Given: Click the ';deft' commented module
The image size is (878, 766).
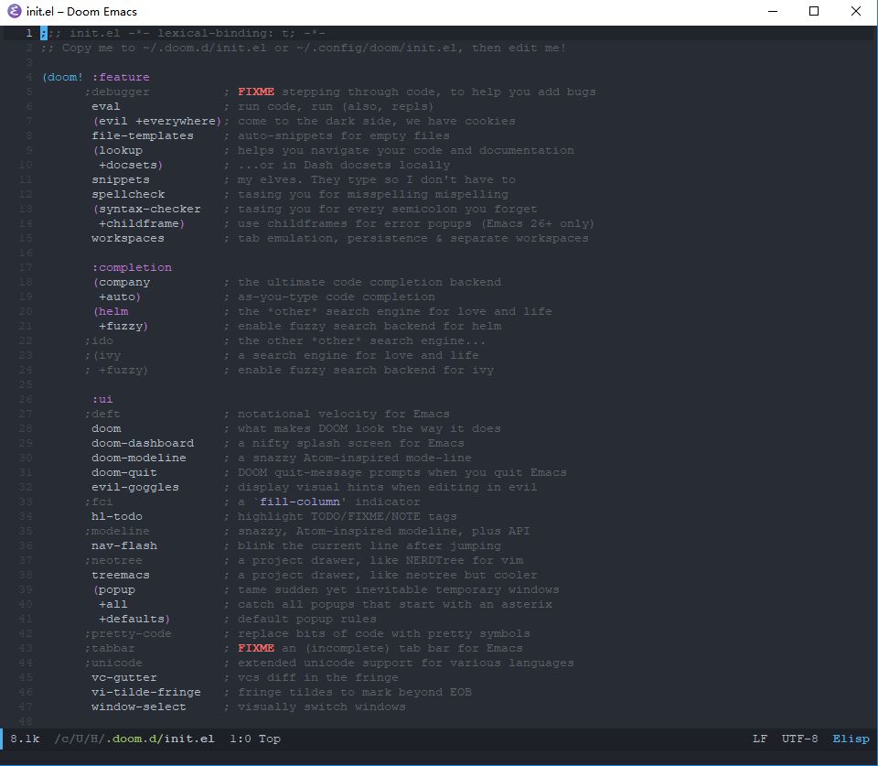Looking at the screenshot, I should coord(102,414).
